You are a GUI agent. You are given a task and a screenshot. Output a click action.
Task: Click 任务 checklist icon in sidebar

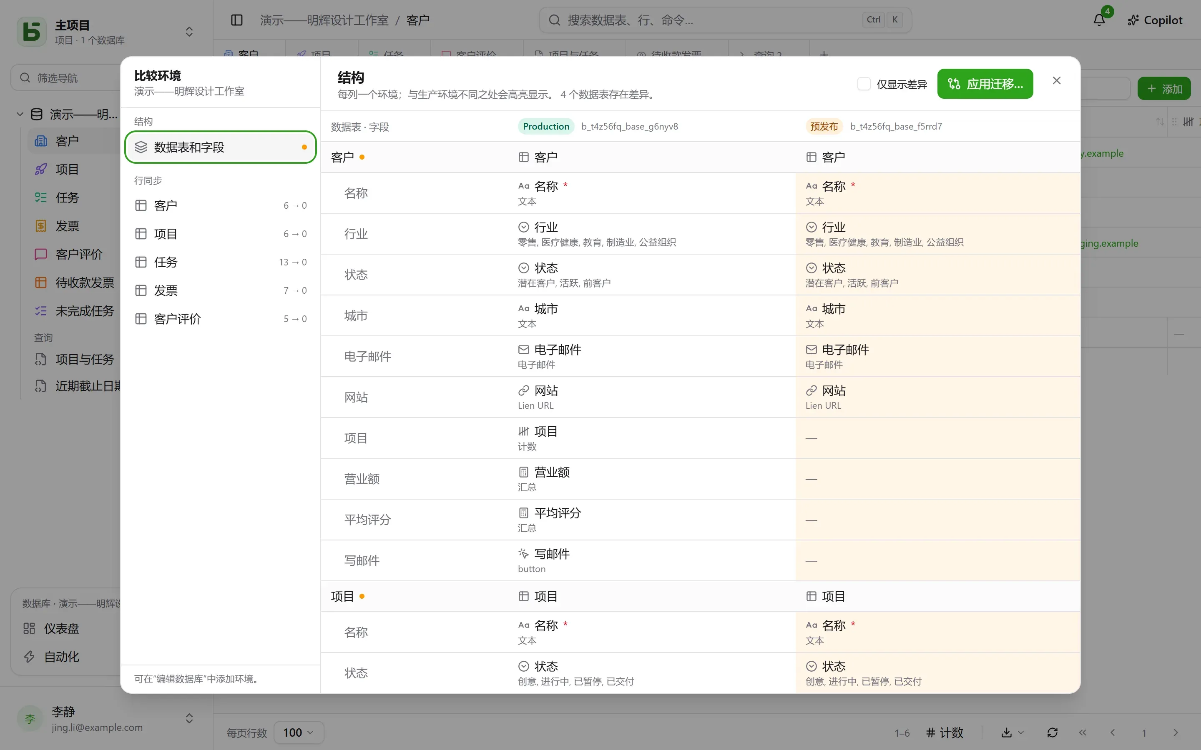(x=41, y=197)
